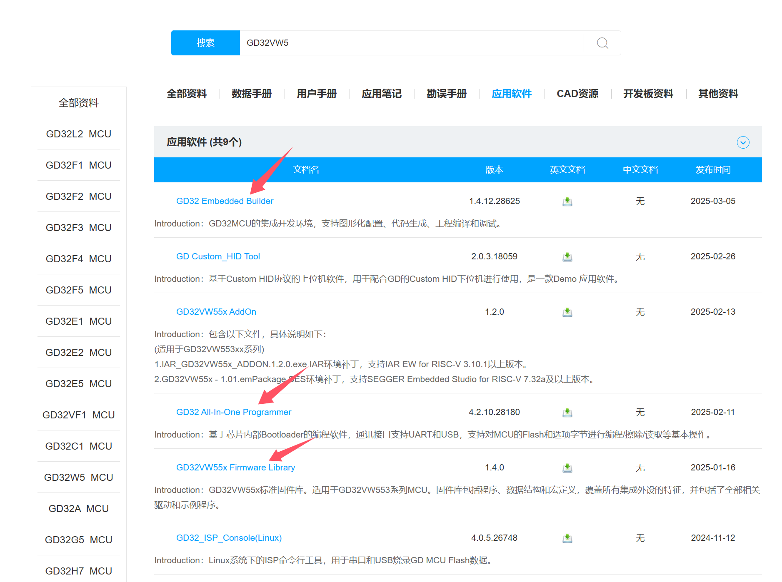Download GD32VW55x Firmware Library English file
Screen dimensions: 782x582
(x=567, y=468)
